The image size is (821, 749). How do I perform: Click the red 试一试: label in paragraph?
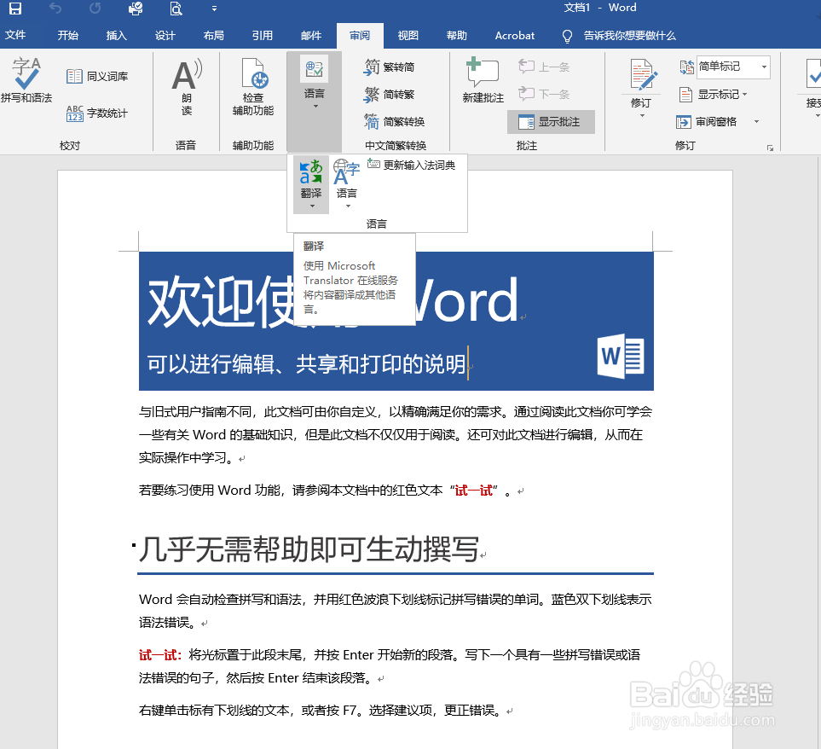[x=160, y=654]
